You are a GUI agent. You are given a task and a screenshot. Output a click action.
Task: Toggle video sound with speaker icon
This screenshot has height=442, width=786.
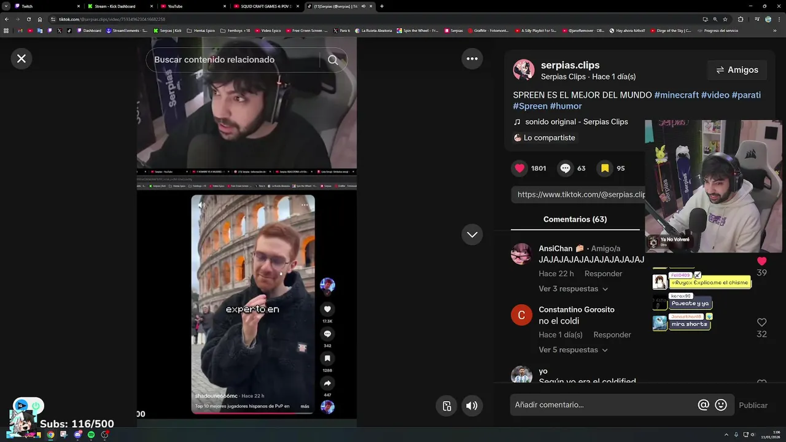pos(472,406)
